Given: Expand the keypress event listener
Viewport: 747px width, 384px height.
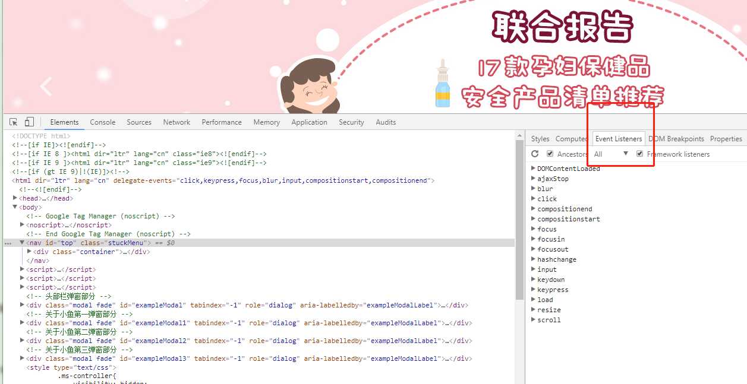Looking at the screenshot, I should [x=533, y=290].
